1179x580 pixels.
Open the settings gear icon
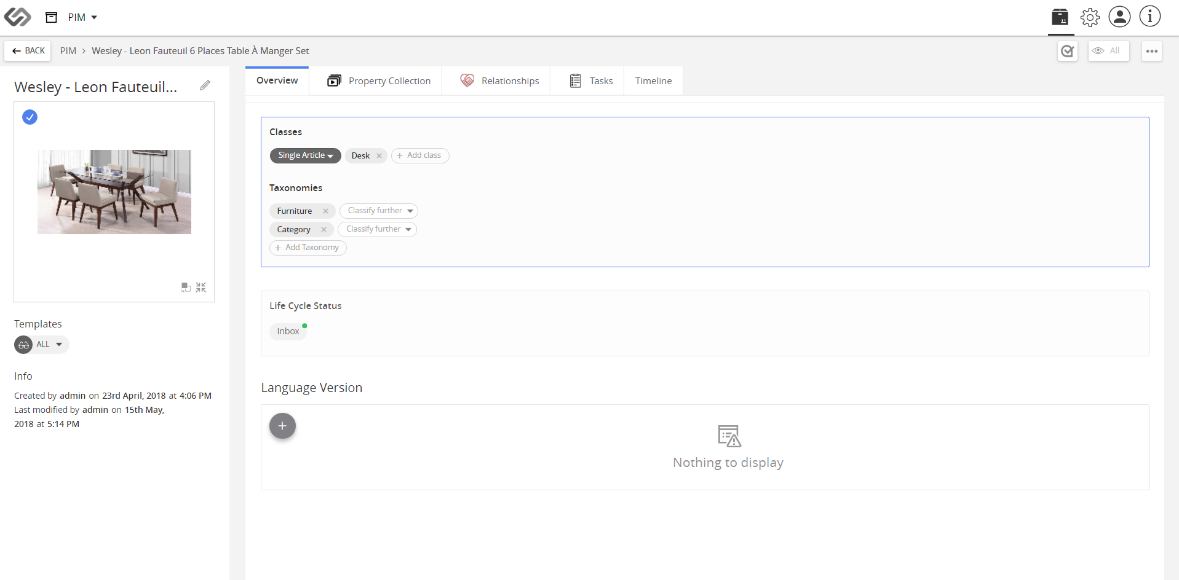pyautogui.click(x=1090, y=17)
